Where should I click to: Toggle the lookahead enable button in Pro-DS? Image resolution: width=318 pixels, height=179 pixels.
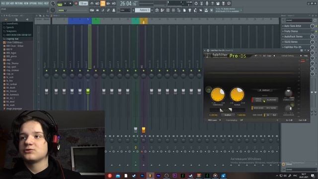[292, 105]
